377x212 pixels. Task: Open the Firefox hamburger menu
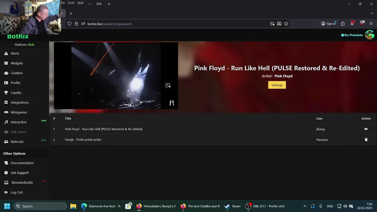(x=371, y=24)
